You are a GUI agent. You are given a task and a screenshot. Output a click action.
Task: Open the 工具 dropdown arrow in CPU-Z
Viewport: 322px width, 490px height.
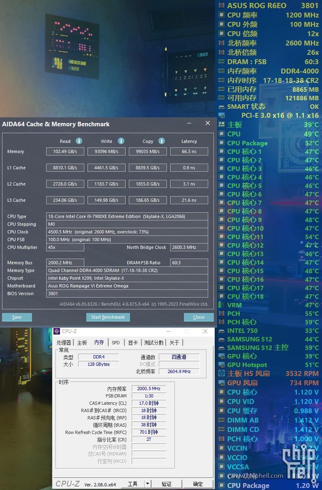click(148, 484)
